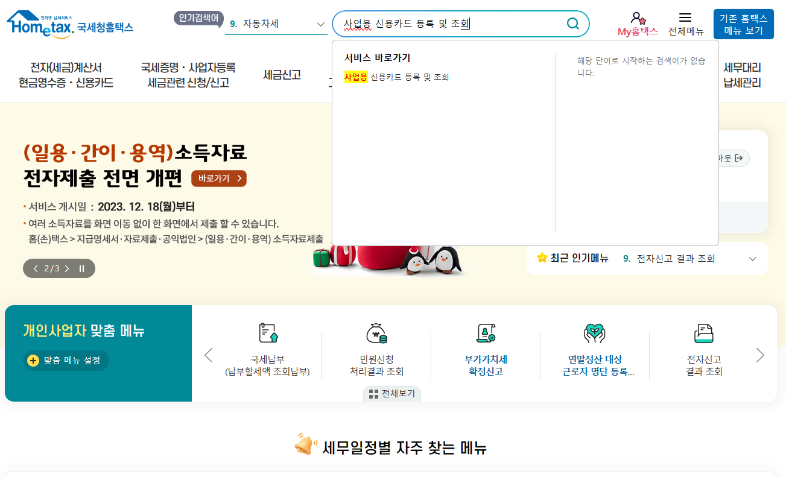
Task: Open the 세무대리 납세관리 menu
Action: tap(743, 75)
